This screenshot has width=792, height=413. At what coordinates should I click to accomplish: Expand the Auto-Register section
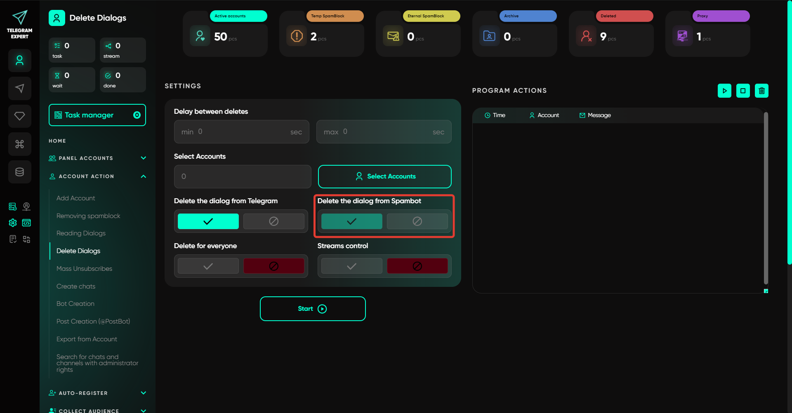tap(143, 393)
